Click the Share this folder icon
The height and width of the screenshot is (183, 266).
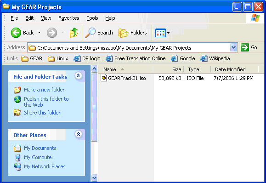(17, 113)
